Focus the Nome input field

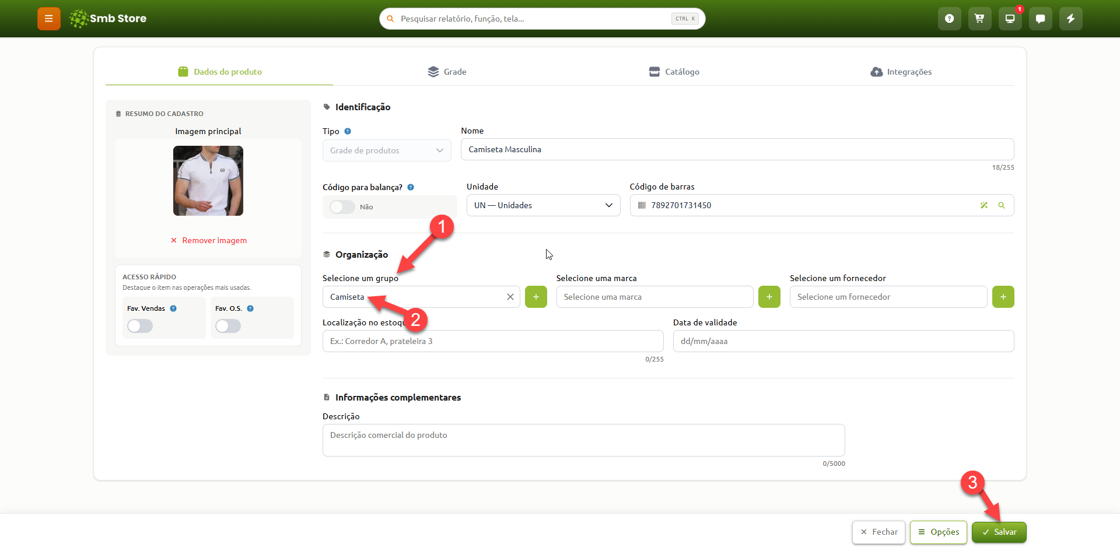737,149
